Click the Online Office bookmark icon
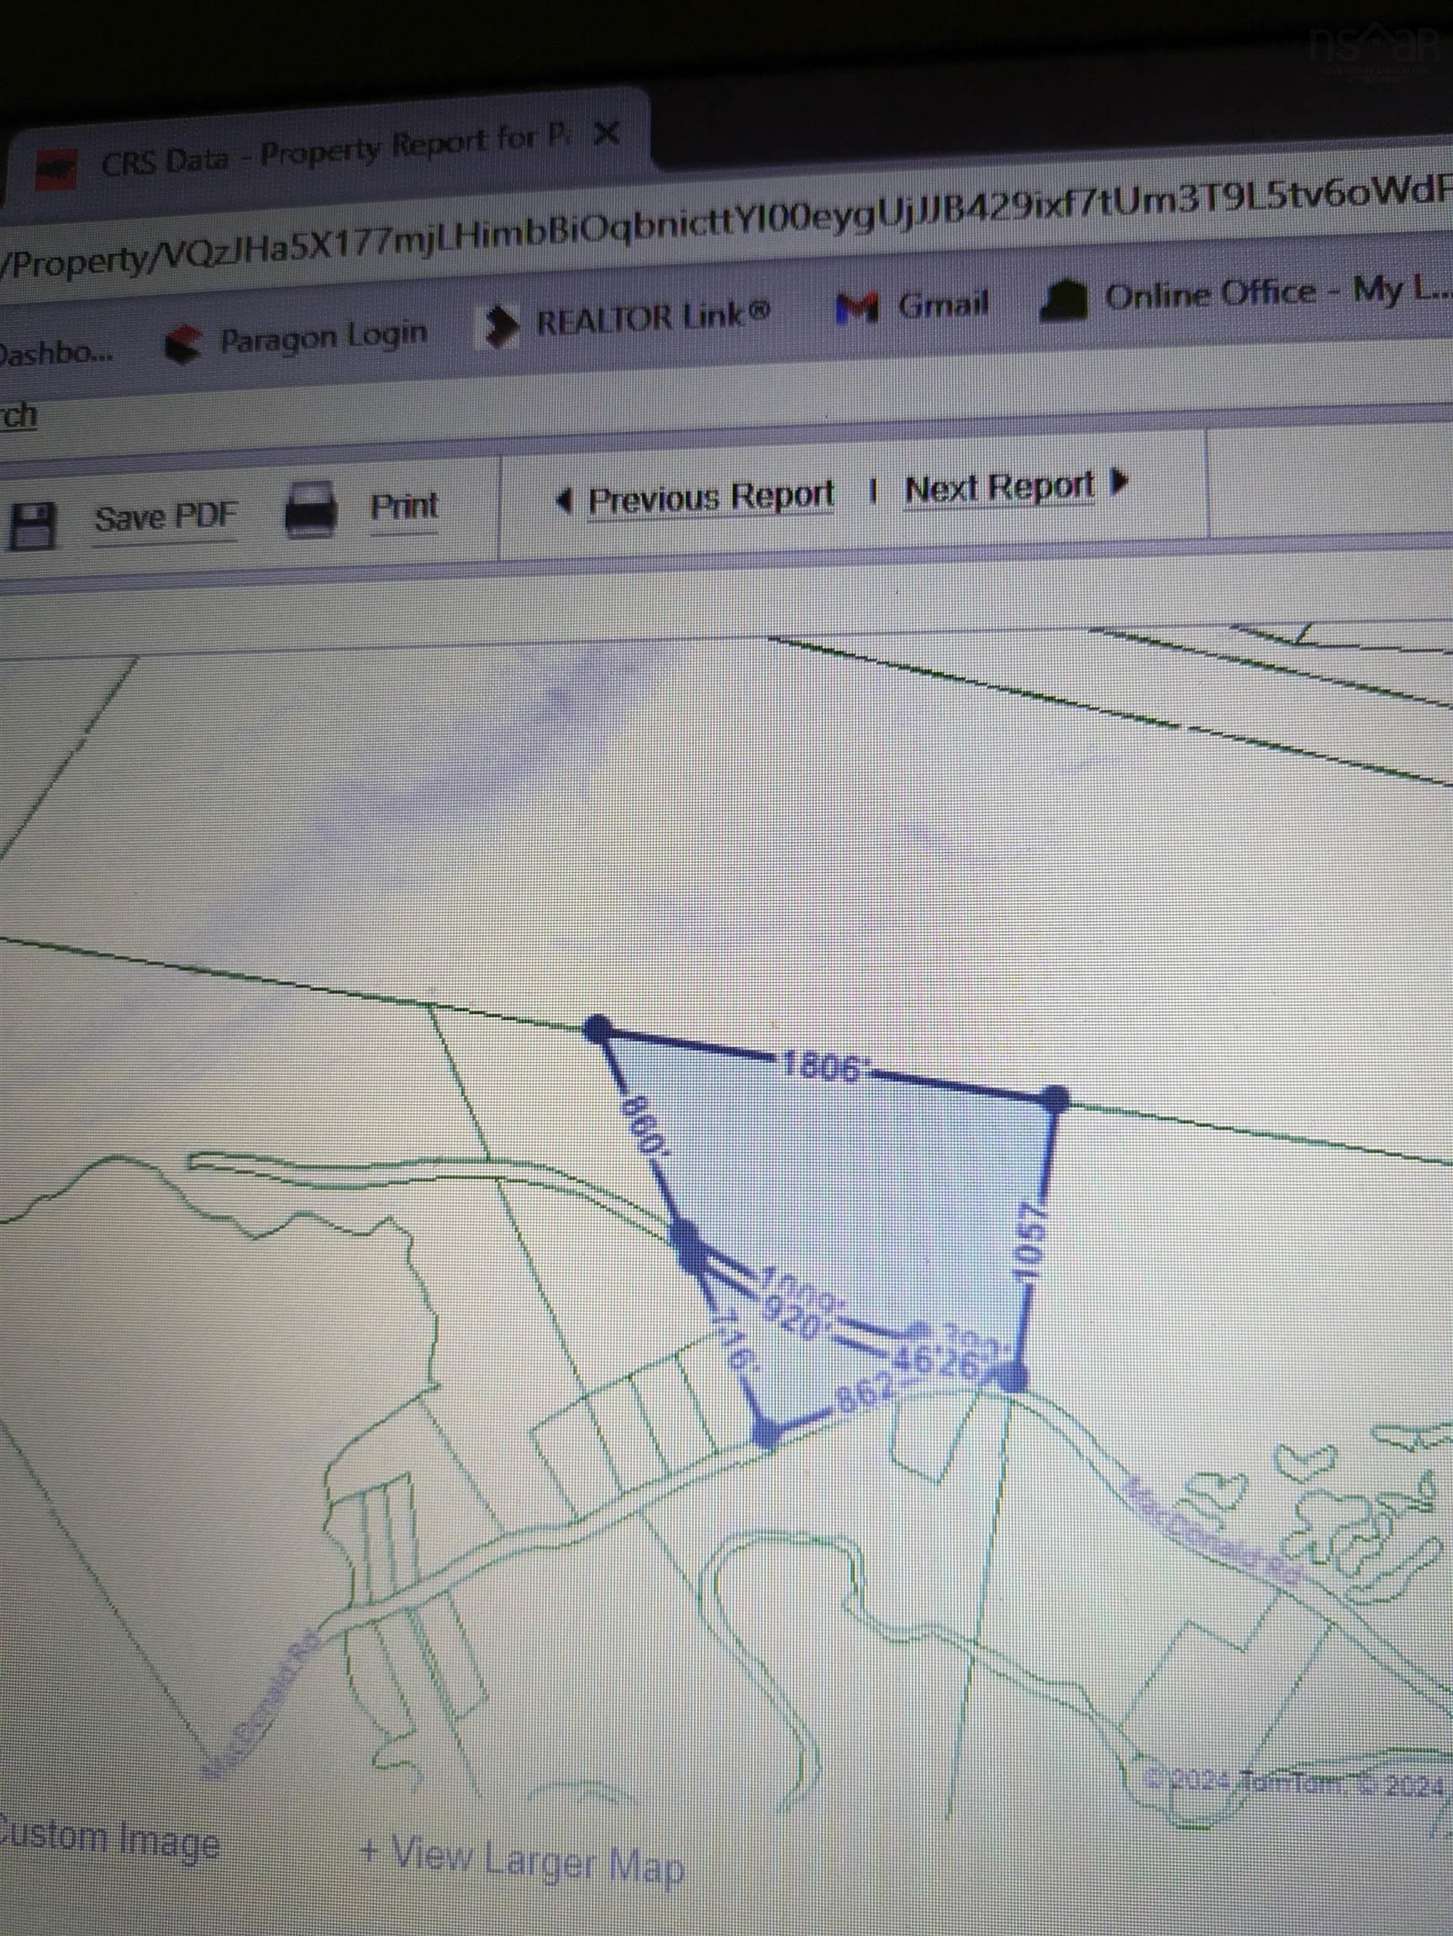Image resolution: width=1453 pixels, height=1936 pixels. tap(1065, 300)
